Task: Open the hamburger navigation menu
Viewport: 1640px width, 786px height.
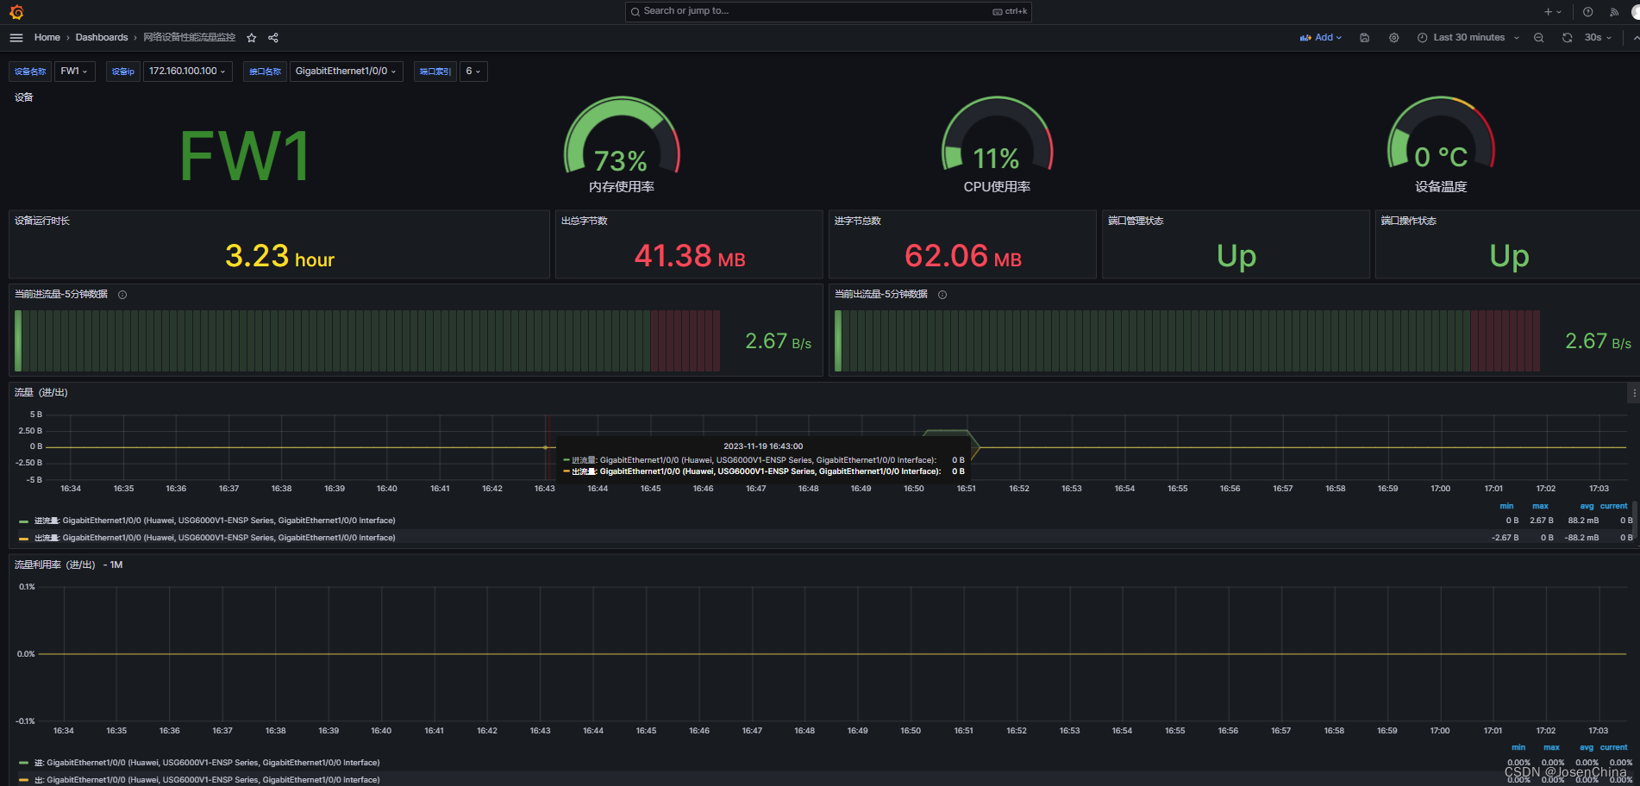Action: [x=16, y=38]
